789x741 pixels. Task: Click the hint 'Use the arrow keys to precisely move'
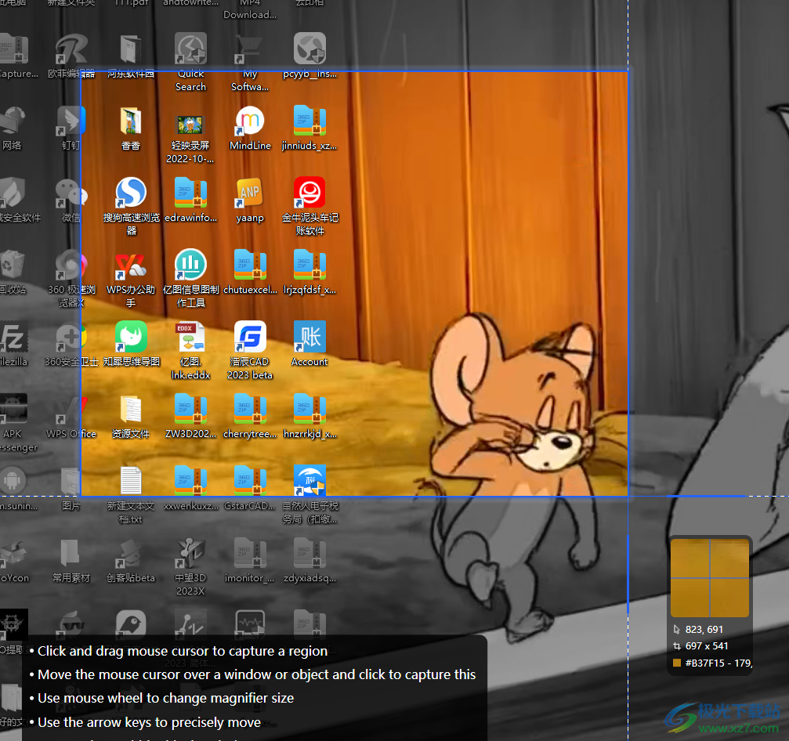tap(149, 722)
